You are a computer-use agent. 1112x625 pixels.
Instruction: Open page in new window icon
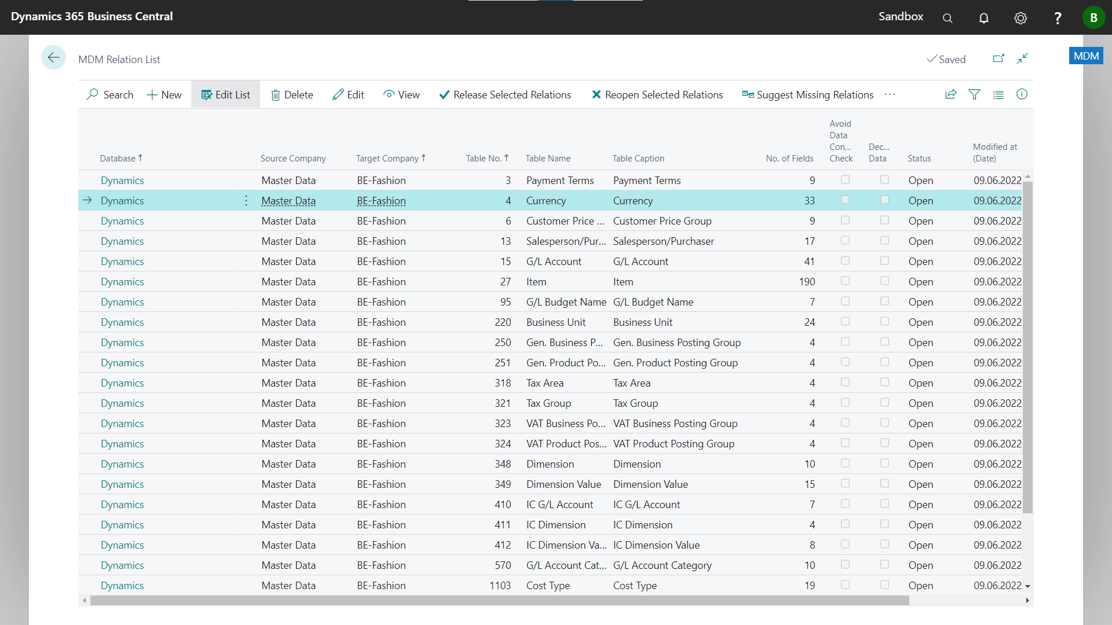(x=998, y=58)
